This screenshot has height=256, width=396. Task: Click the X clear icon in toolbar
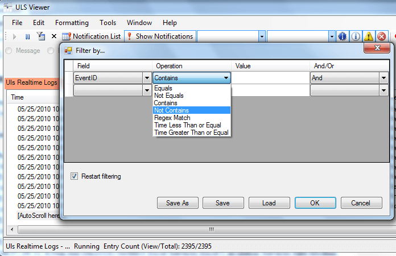coord(54,36)
